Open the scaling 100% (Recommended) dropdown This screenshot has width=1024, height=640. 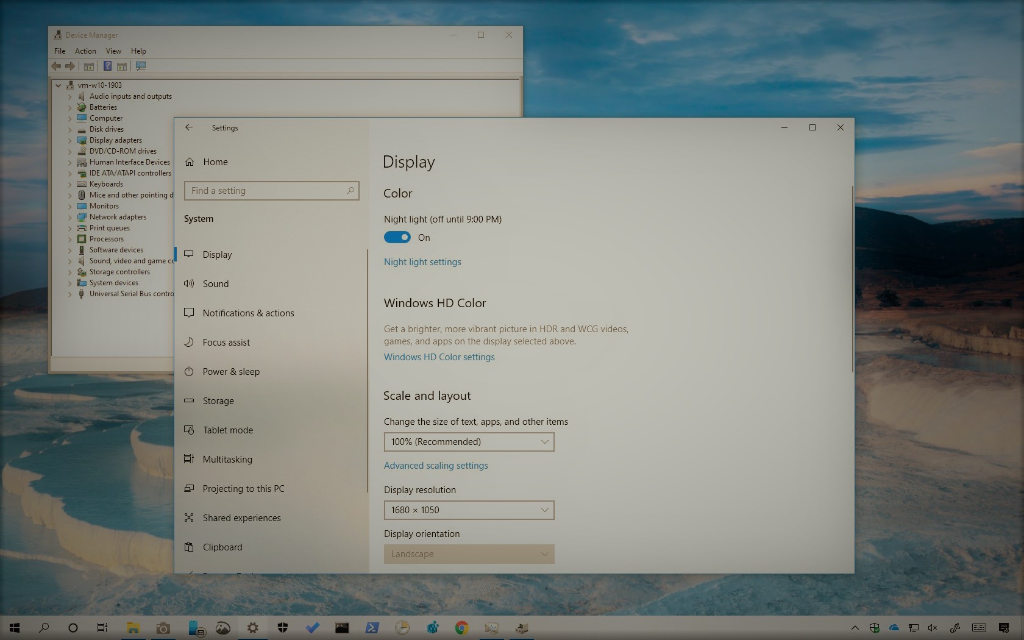point(469,442)
